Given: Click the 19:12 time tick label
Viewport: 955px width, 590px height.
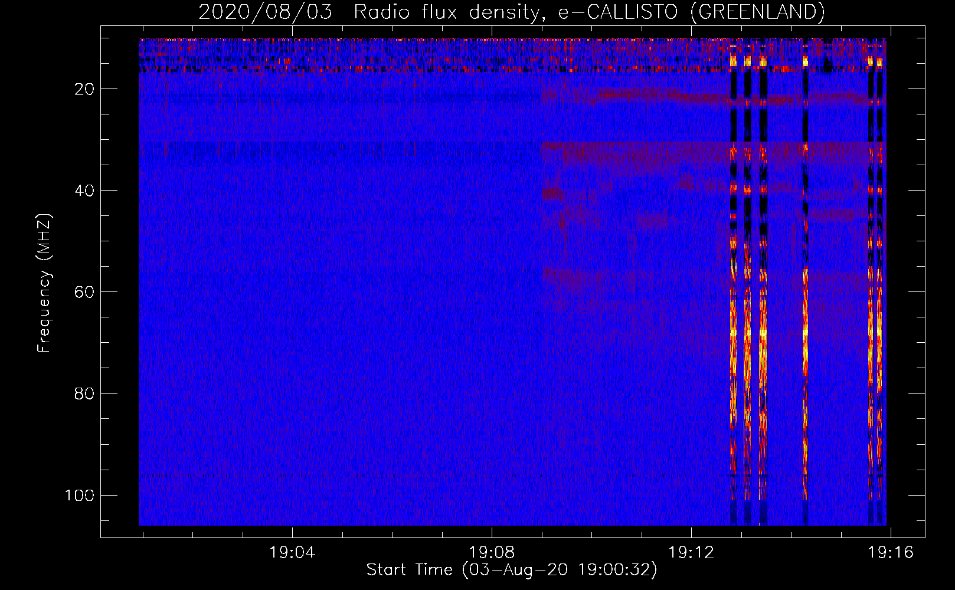Looking at the screenshot, I should click(x=691, y=553).
